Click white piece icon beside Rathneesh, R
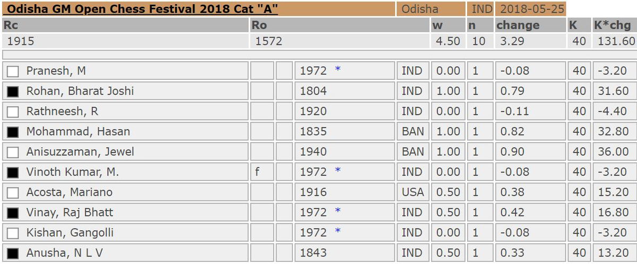637x264 pixels. tap(13, 112)
